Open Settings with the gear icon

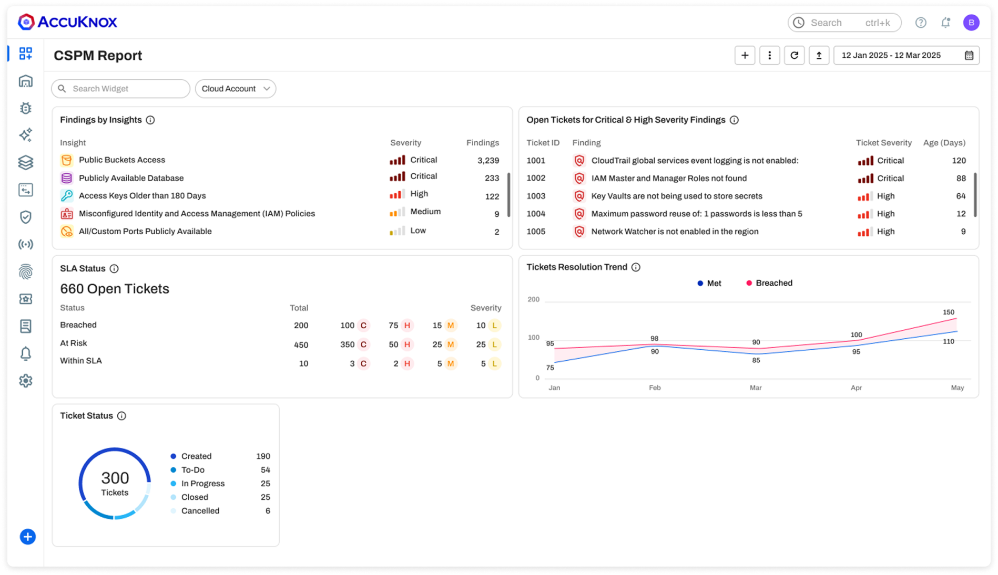pos(26,381)
